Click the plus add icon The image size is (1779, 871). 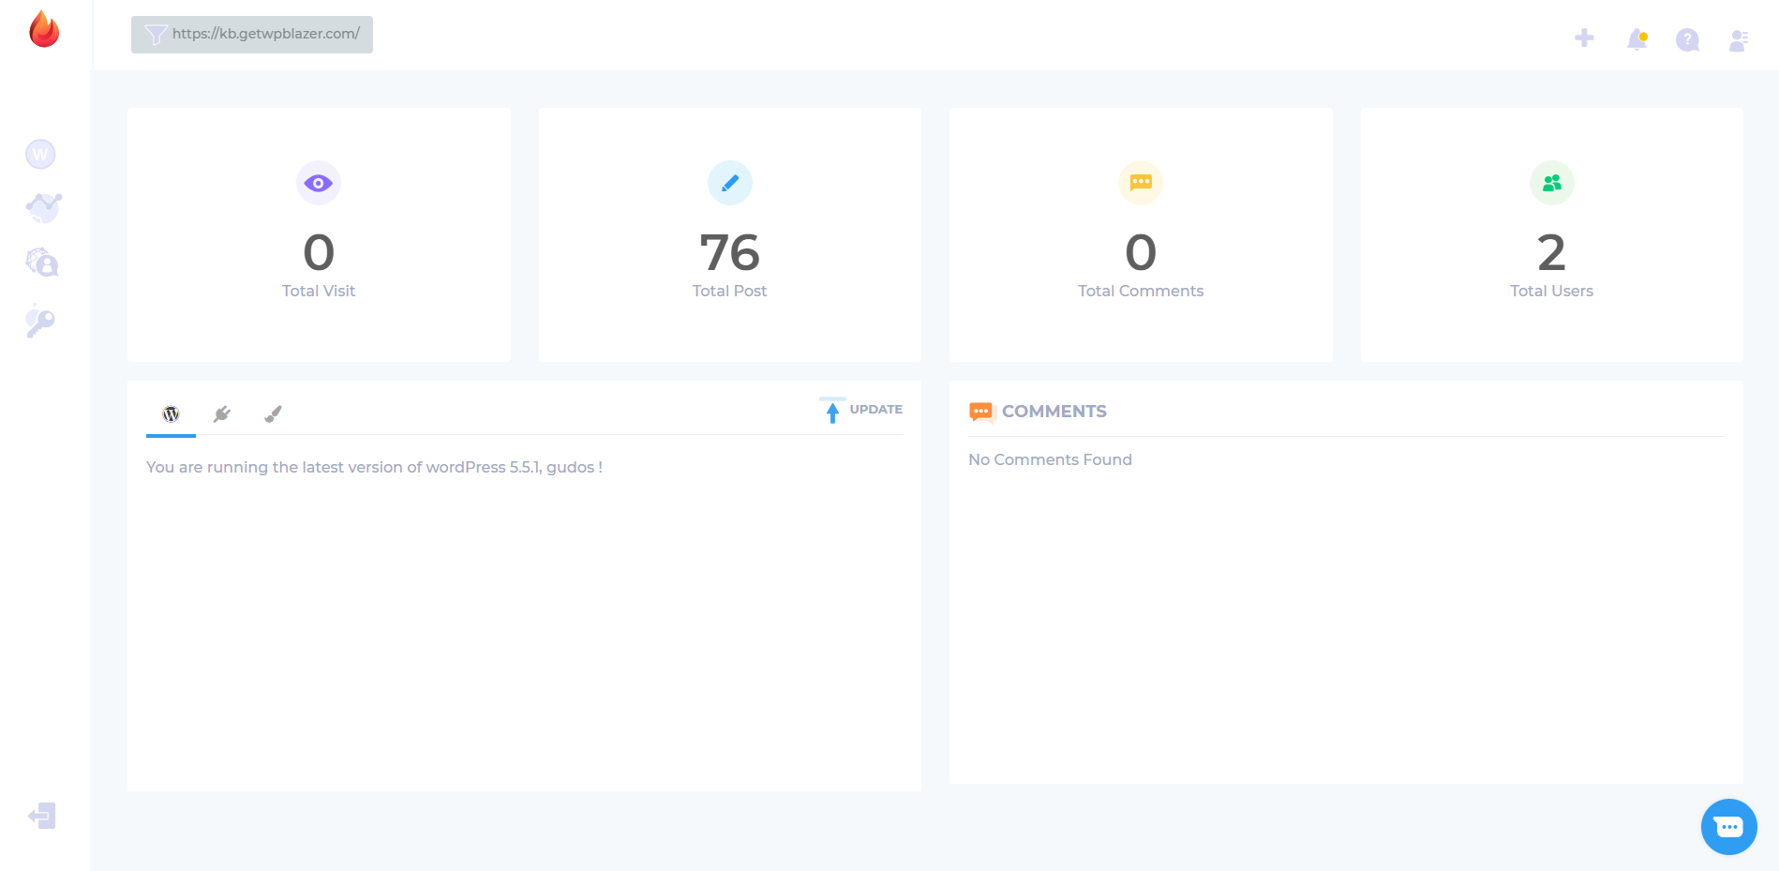[x=1584, y=38]
